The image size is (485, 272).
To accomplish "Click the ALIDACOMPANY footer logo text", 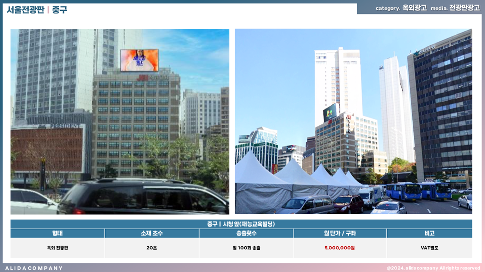I will 34,268.
